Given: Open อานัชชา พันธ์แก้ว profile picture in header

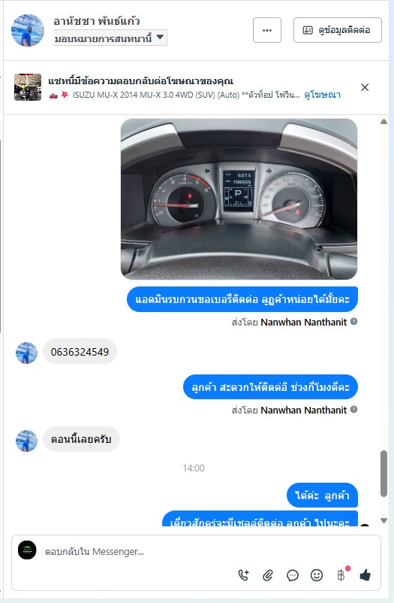Looking at the screenshot, I should [28, 30].
